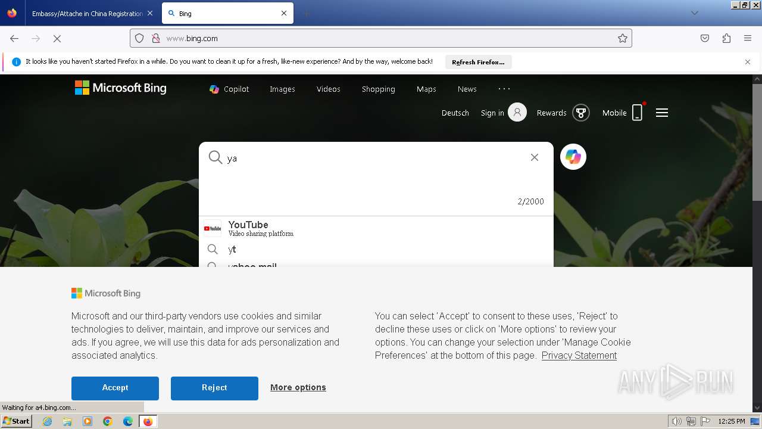
Task: Open the Extensions puzzle icon
Action: pos(726,38)
